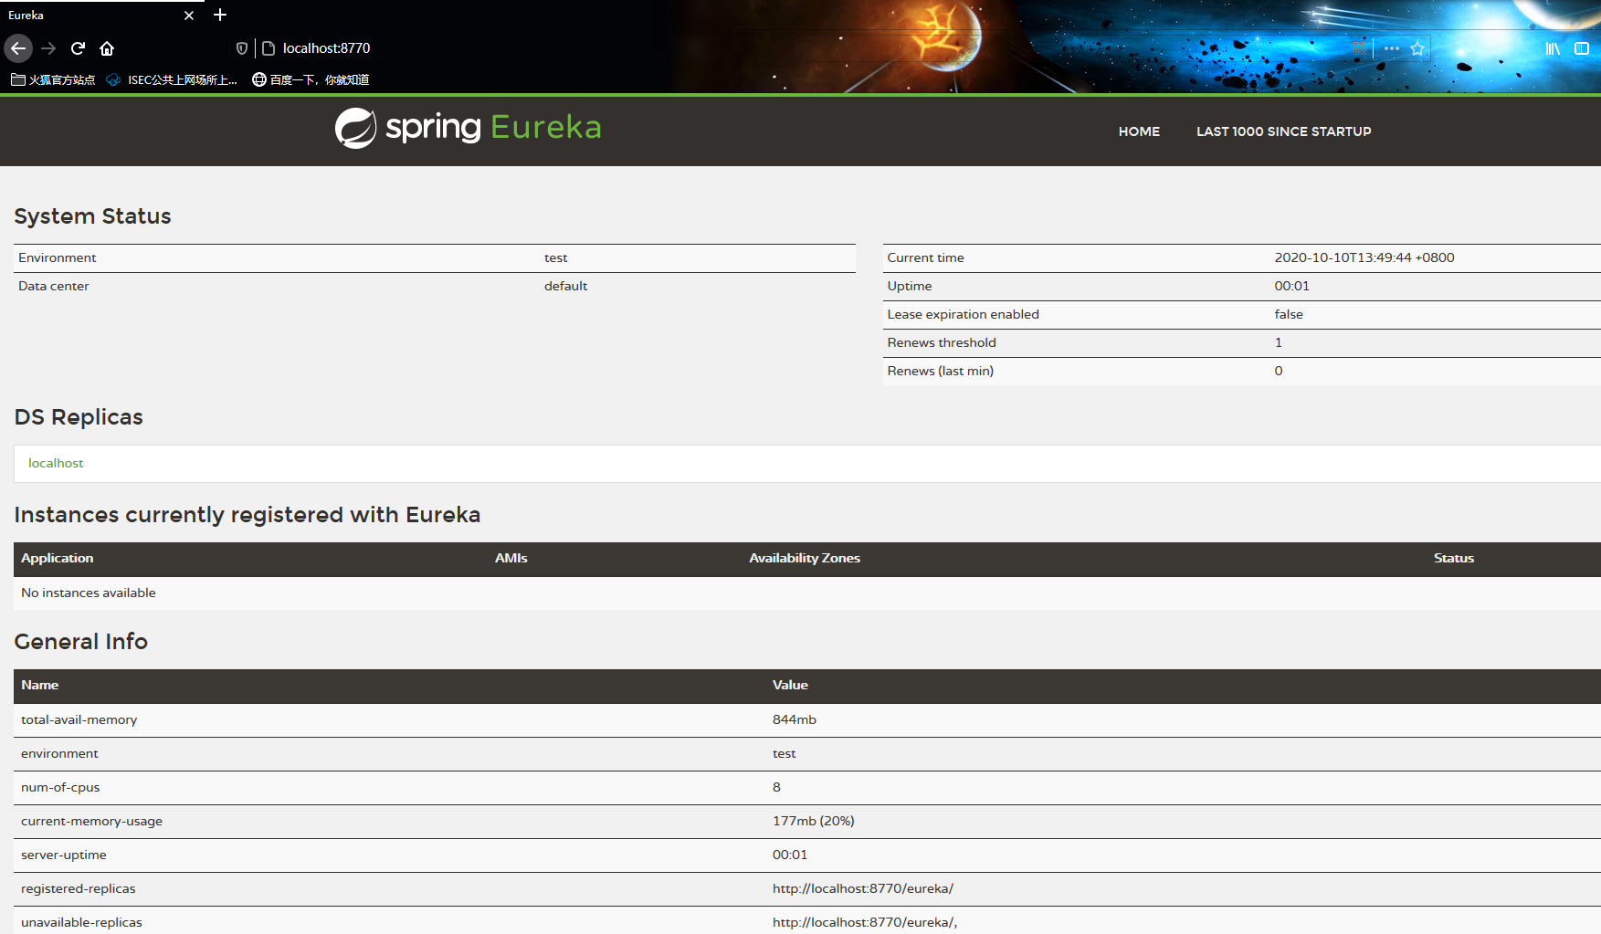Reload the current page
Viewport: 1601px width, 934px height.
tap(78, 48)
